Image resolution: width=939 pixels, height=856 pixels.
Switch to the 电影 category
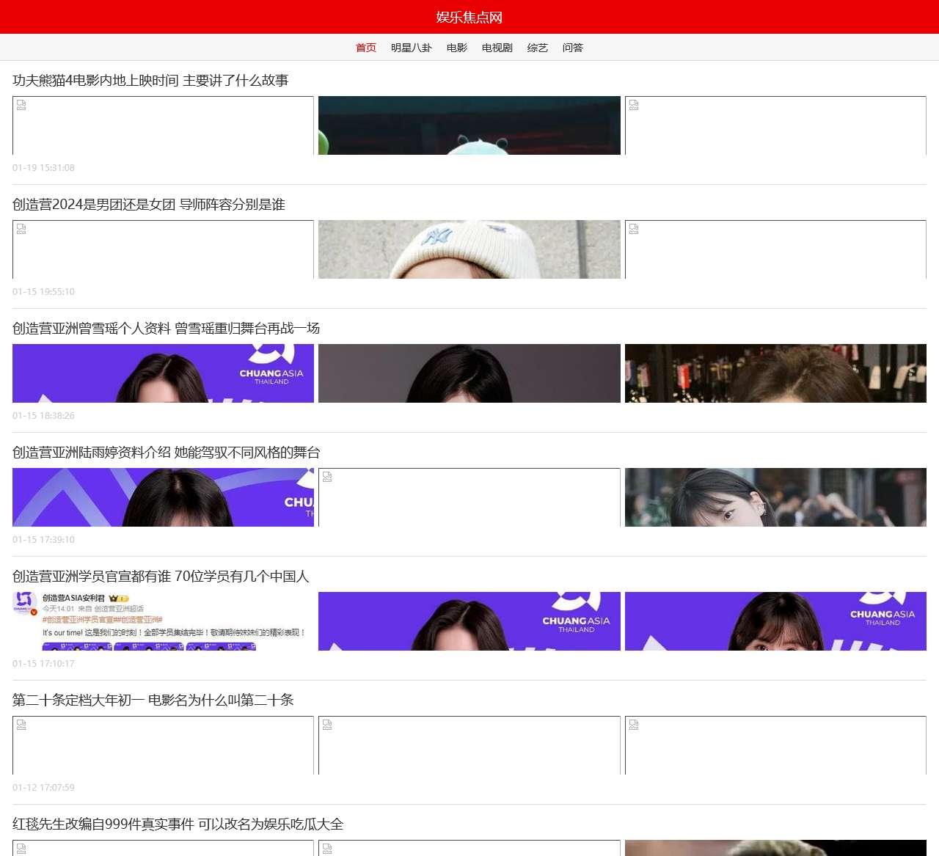(x=456, y=48)
